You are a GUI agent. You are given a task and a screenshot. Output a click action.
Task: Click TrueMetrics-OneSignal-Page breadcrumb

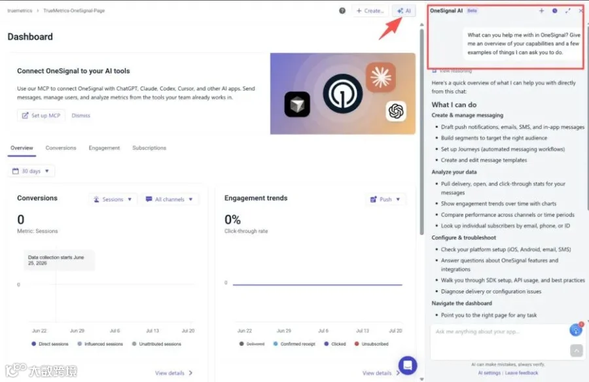[x=74, y=10]
